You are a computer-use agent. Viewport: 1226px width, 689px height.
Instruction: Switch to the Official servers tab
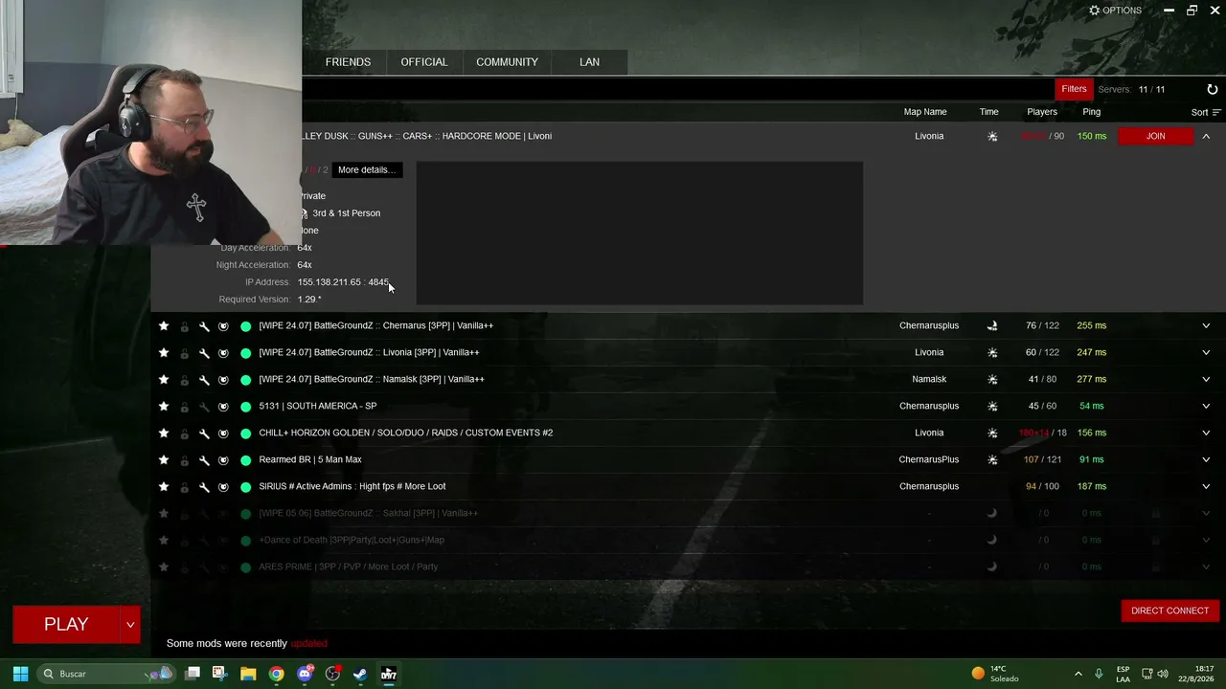coord(424,62)
